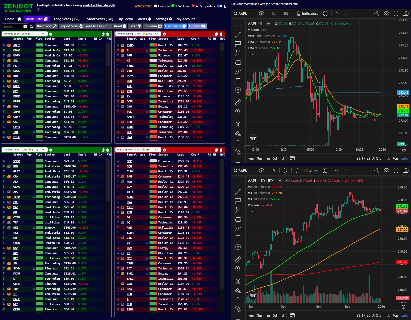Image resolution: width=411 pixels, height=320 pixels.
Task: Toggle lock all drawings on chart
Action: click(x=238, y=143)
